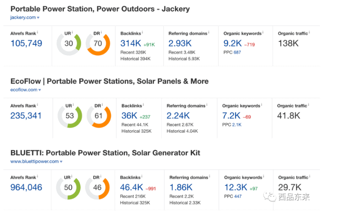Click Bluetti's PPC value 447

point(238,196)
